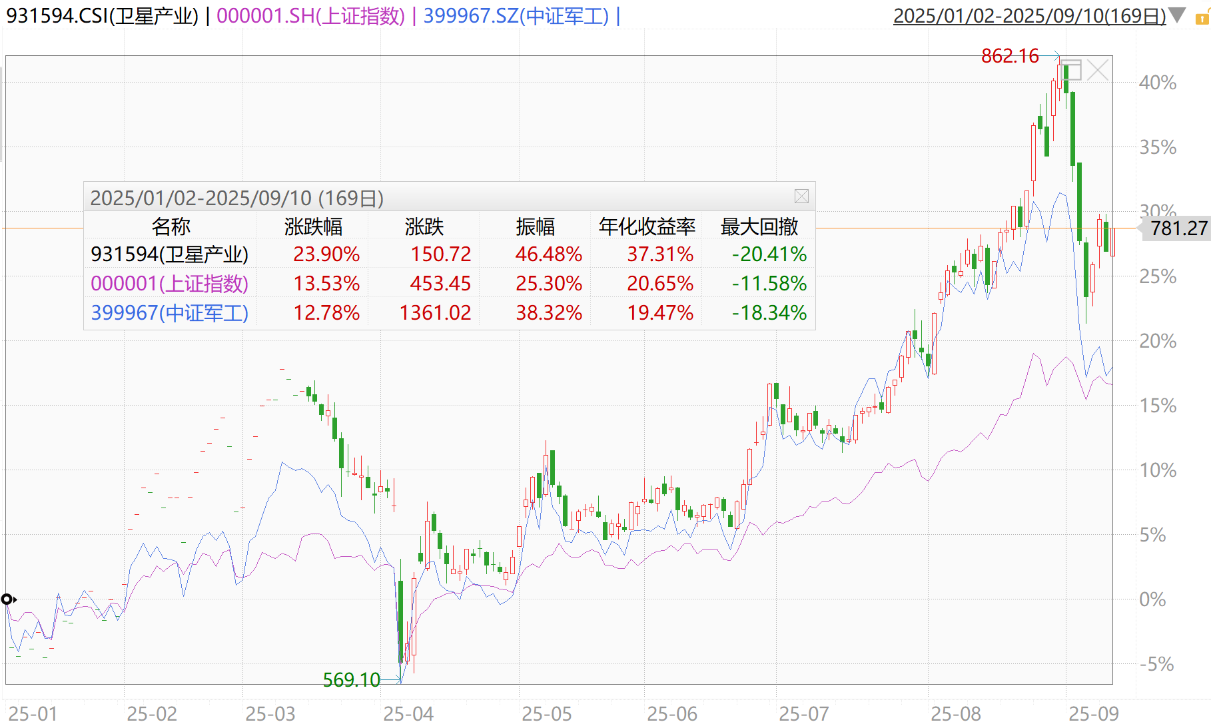Select the 000001(上证指数) row in the table
The image size is (1211, 722).
pyautogui.click(x=171, y=284)
